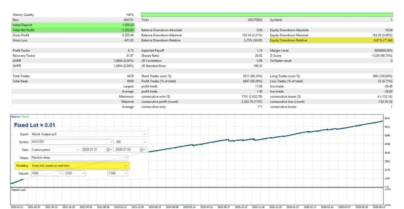Select the History Quality 100% value
404x209 pixels.
130,15
